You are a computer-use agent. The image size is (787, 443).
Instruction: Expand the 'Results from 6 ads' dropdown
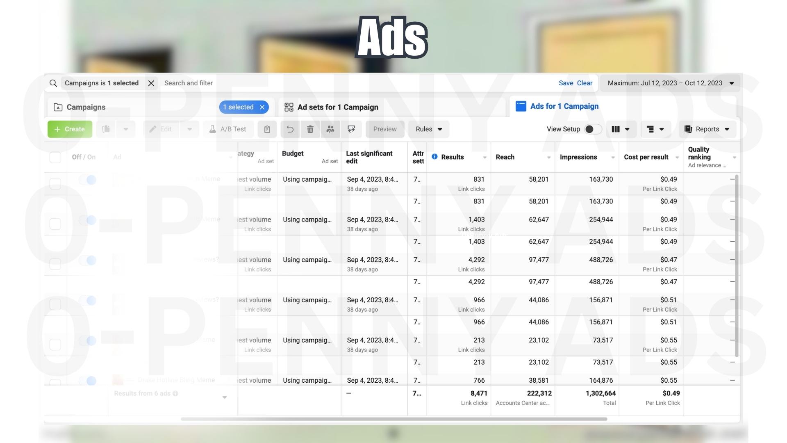tap(225, 397)
